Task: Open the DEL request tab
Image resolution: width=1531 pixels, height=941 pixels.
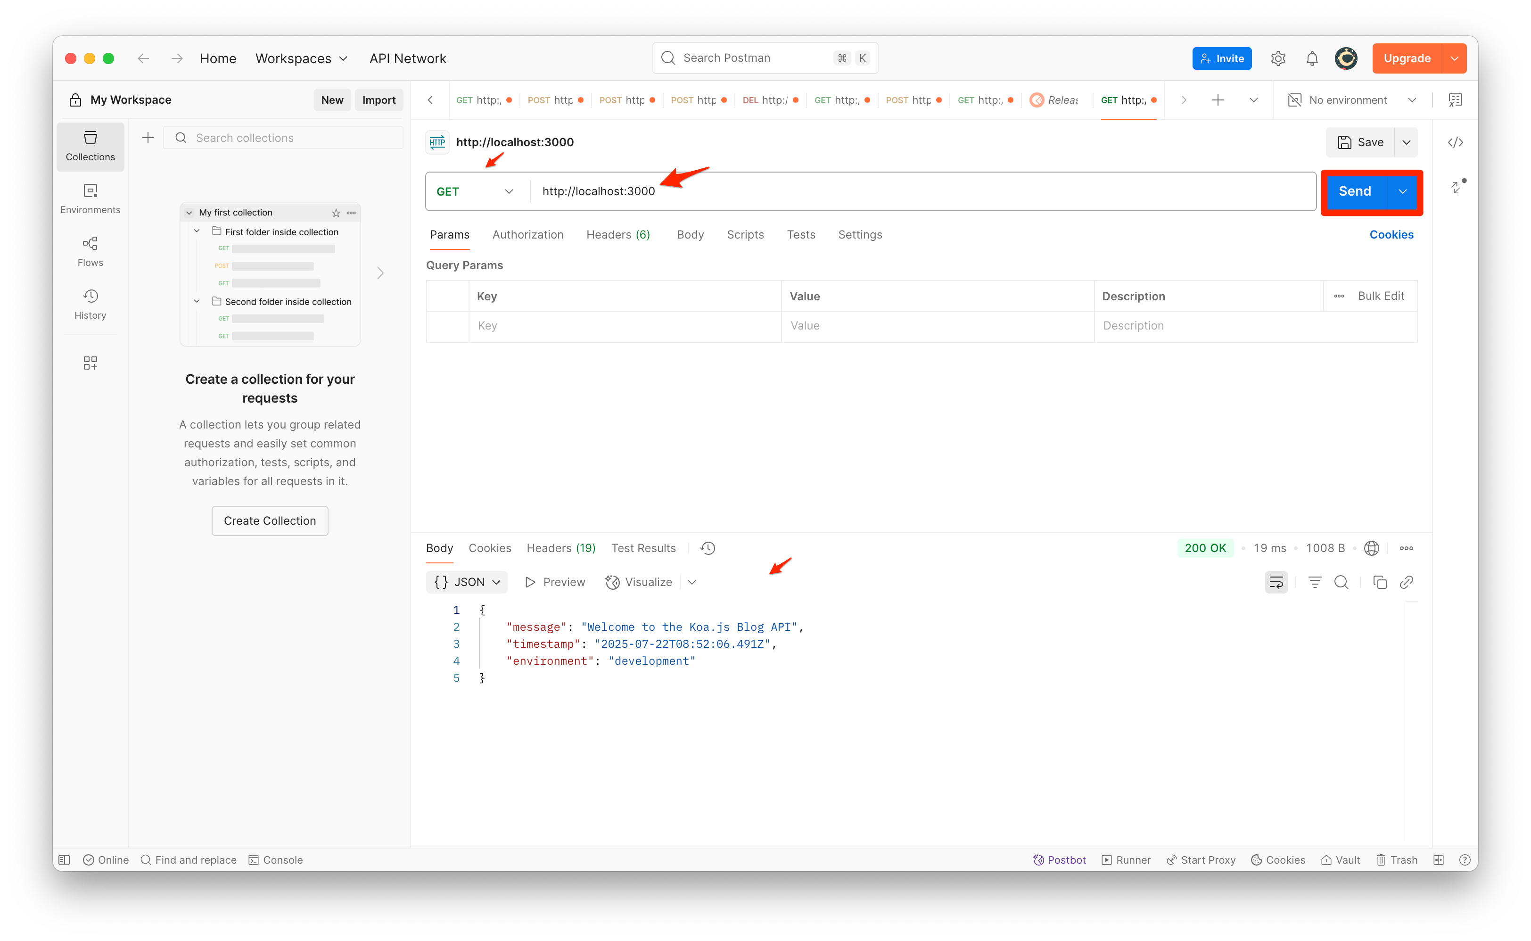Action: point(770,100)
